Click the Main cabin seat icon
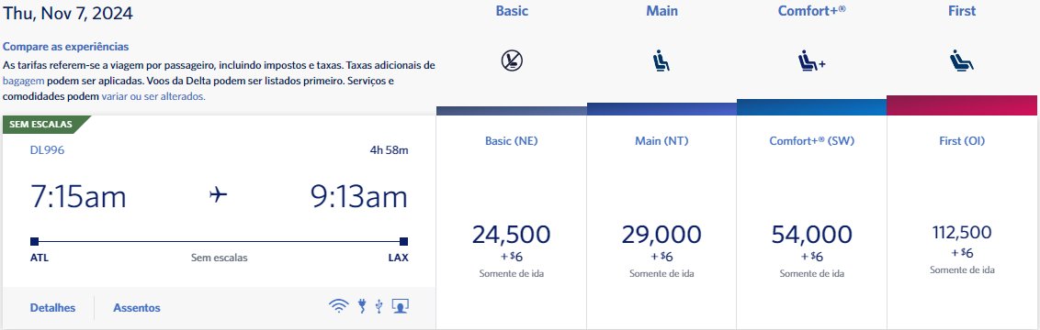Screen dimensions: 1040x330 (x=661, y=60)
